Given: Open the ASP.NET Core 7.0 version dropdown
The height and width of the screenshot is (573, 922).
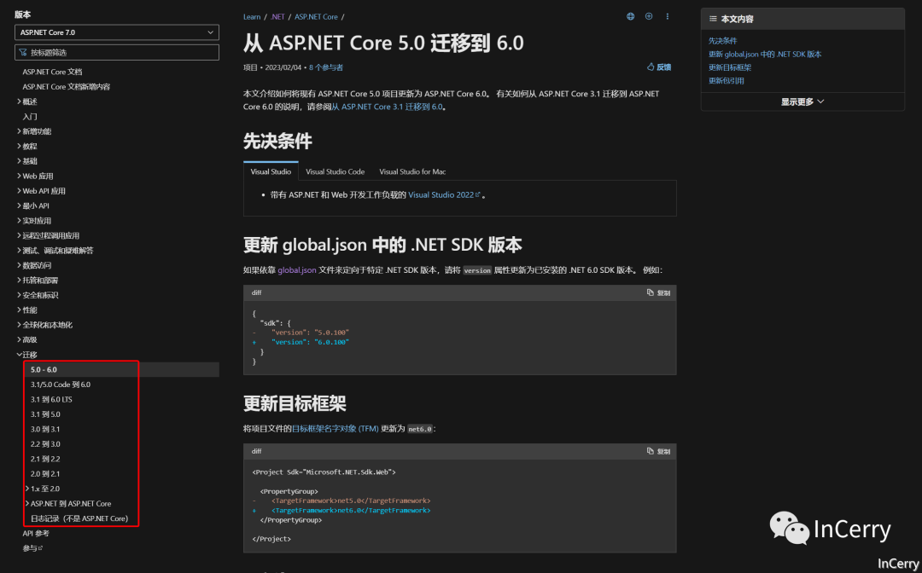Looking at the screenshot, I should coord(117,32).
